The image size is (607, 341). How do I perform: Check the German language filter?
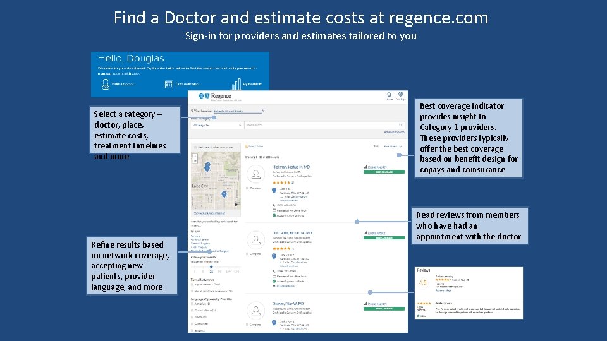click(x=192, y=324)
